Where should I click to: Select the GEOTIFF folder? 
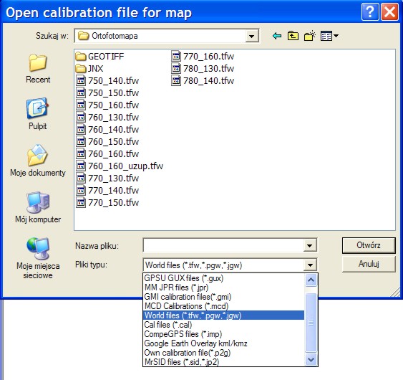99,56
